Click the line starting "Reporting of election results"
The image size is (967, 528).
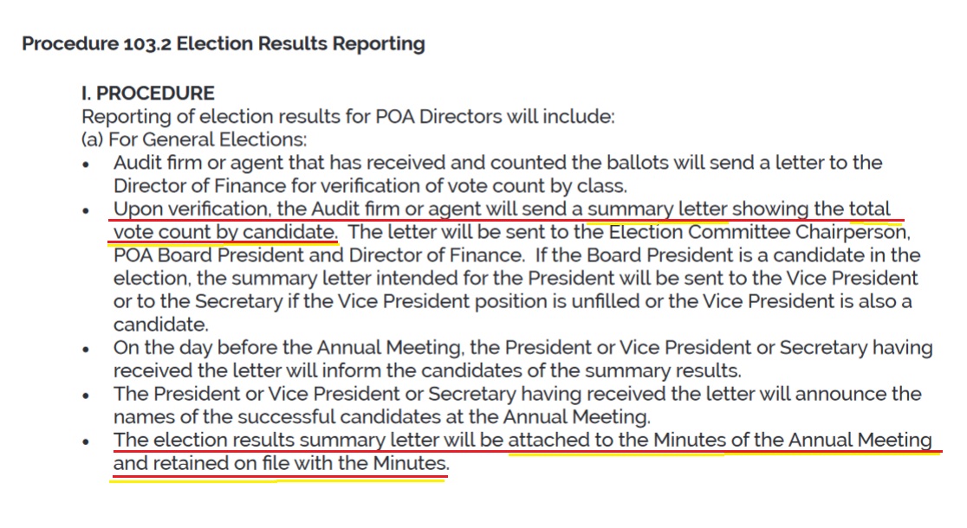pyautogui.click(x=347, y=116)
